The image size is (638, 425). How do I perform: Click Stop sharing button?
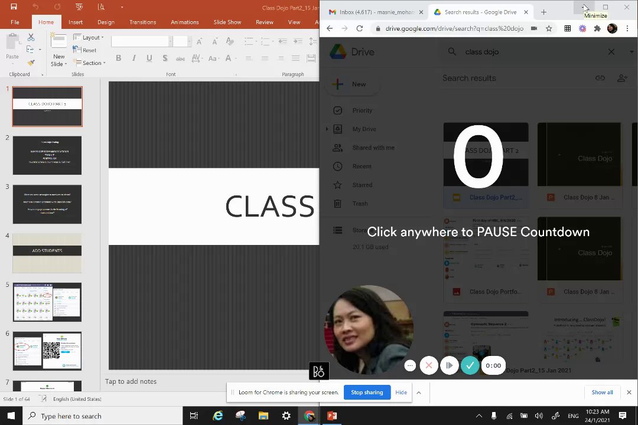point(367,393)
